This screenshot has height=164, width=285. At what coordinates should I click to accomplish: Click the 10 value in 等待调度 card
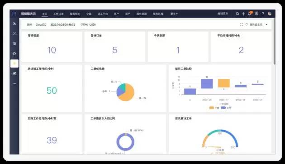click(52, 50)
